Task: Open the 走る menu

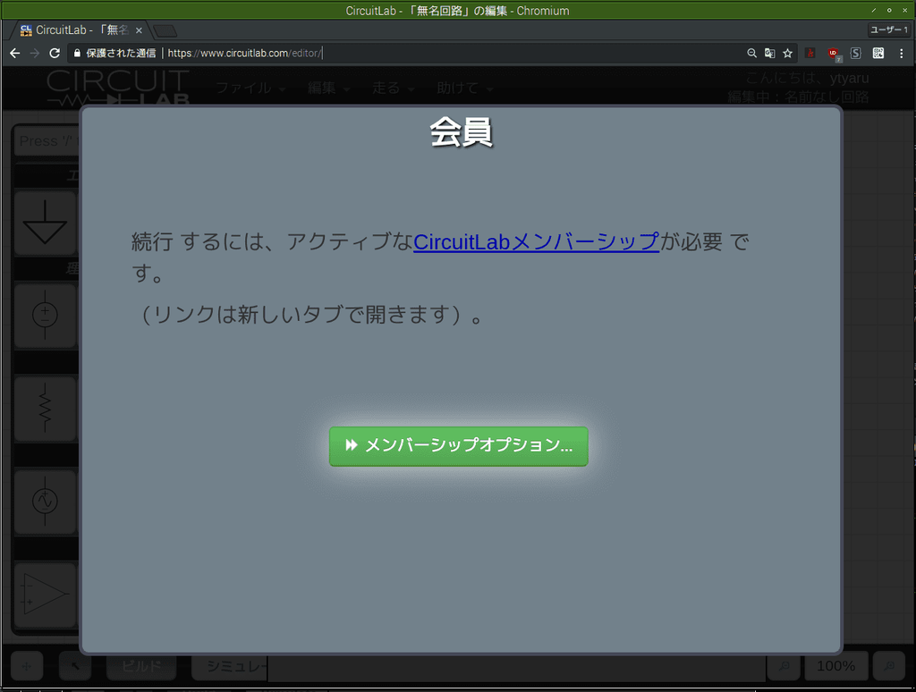Action: [x=393, y=89]
